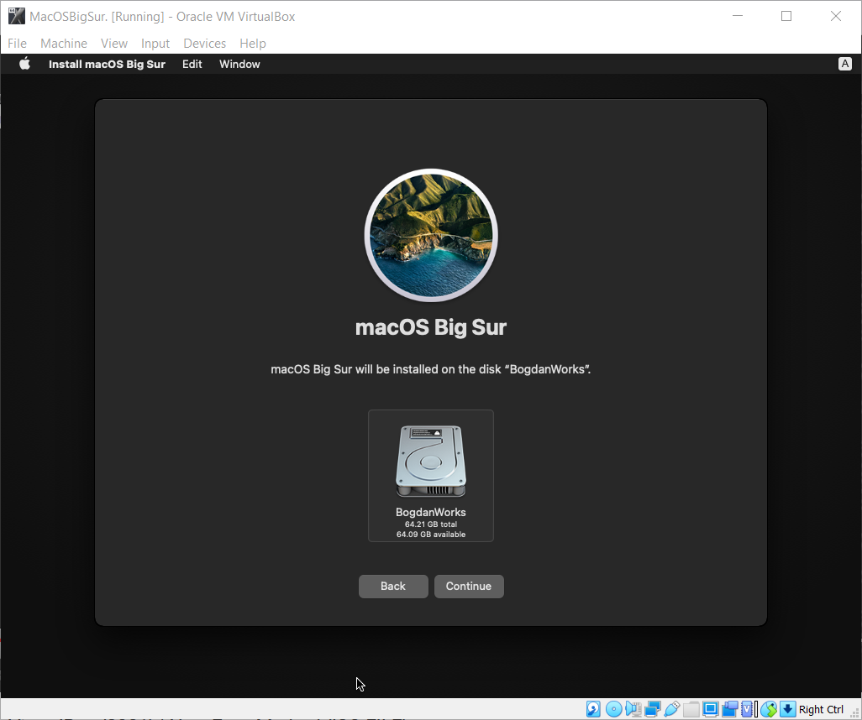The height and width of the screenshot is (720, 862).
Task: Click the VirtualBox window title icon
Action: point(17,17)
